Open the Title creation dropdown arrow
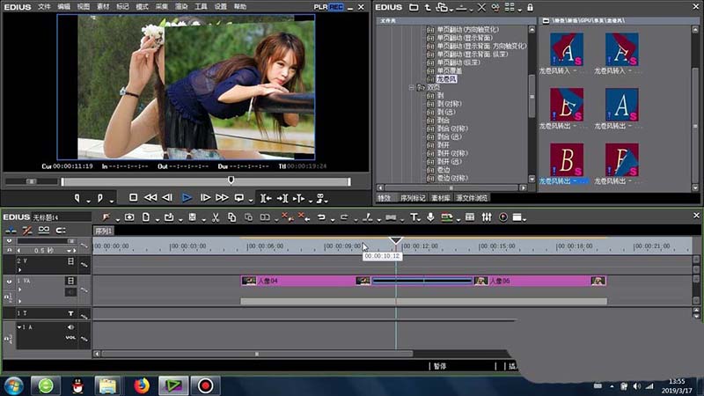 click(x=421, y=219)
